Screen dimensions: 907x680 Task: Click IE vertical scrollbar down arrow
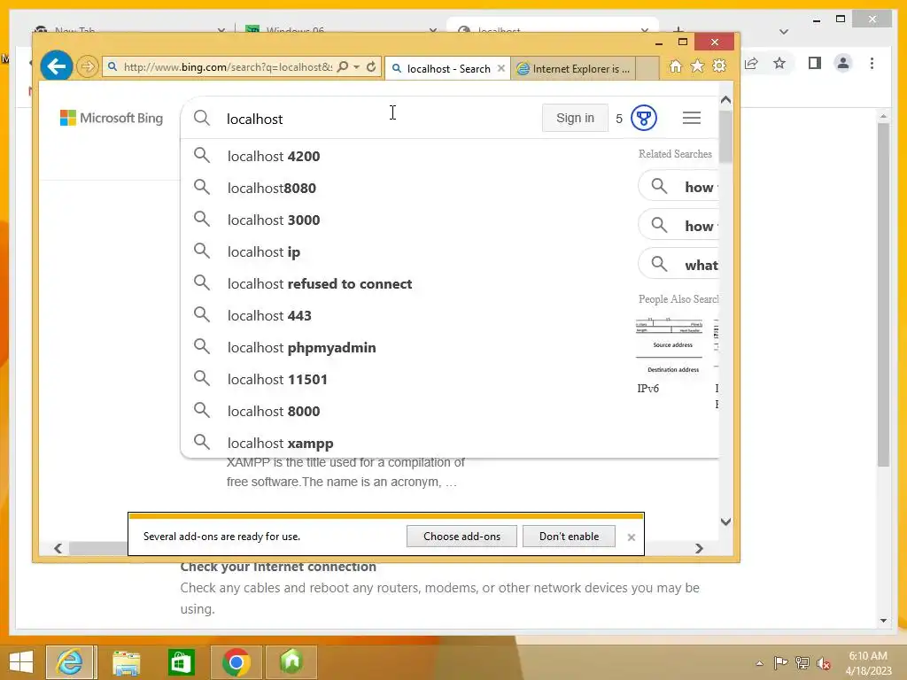click(x=726, y=522)
